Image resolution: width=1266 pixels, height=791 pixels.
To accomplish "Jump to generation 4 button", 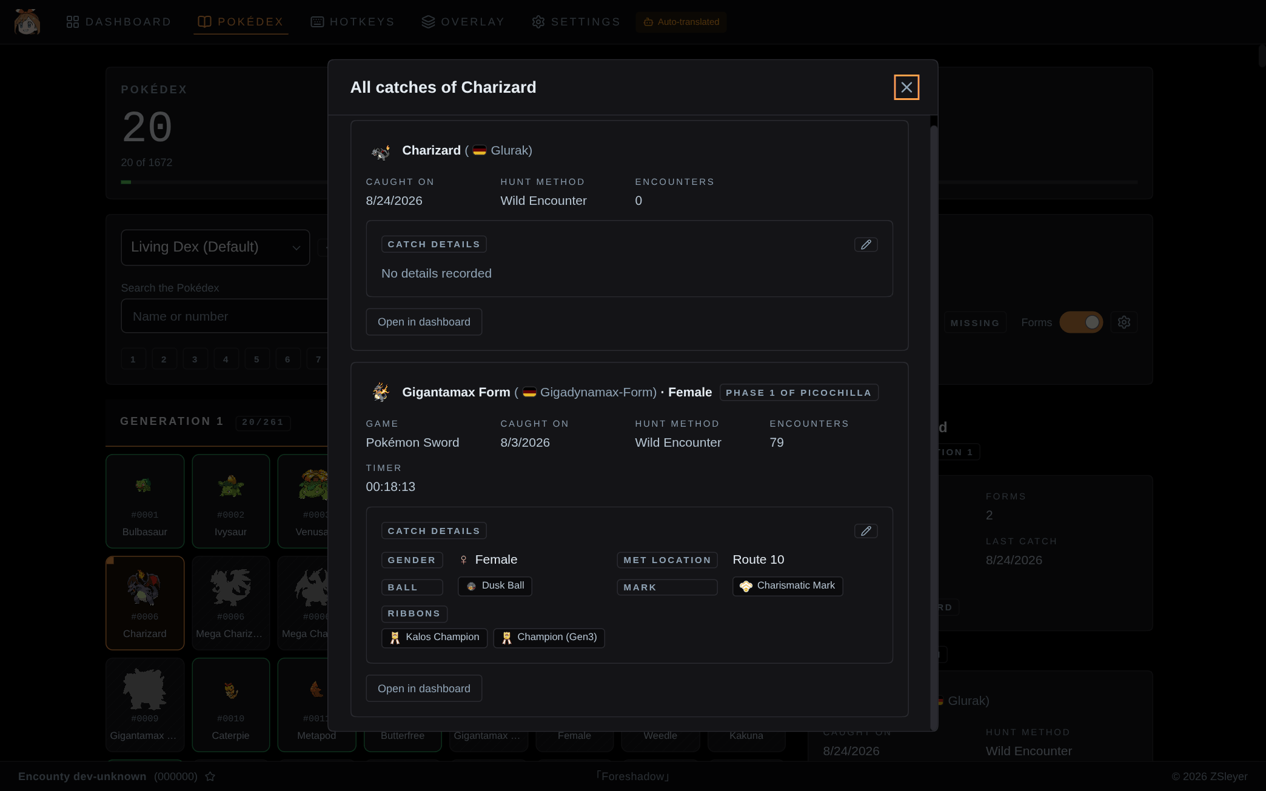I will point(226,359).
